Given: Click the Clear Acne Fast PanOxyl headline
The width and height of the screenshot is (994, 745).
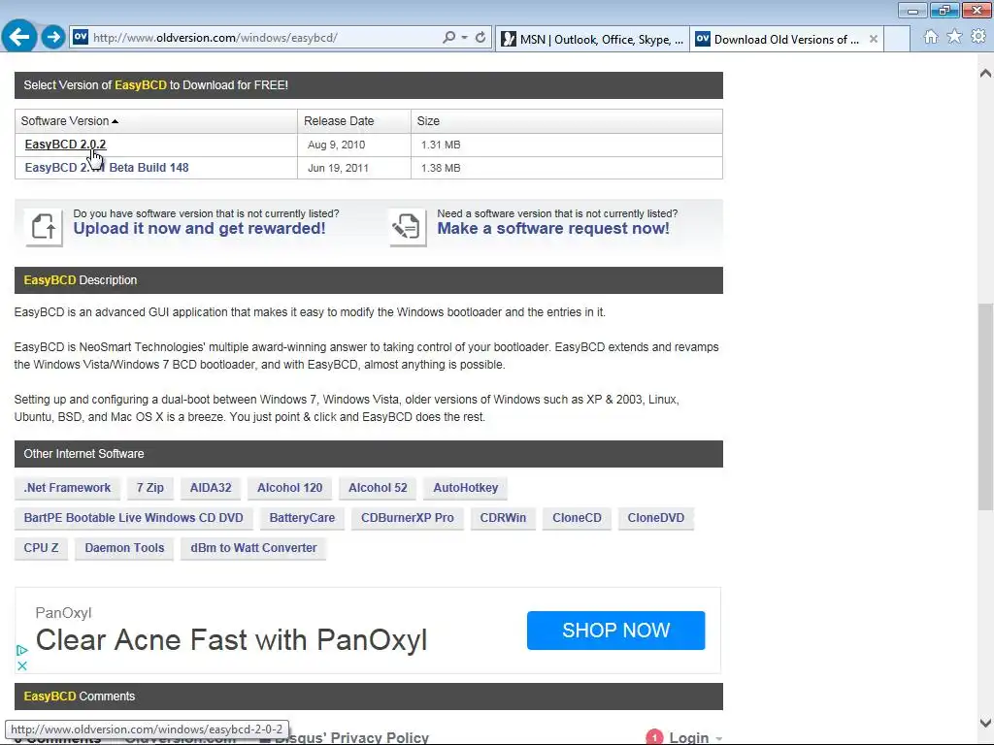Looking at the screenshot, I should [231, 640].
